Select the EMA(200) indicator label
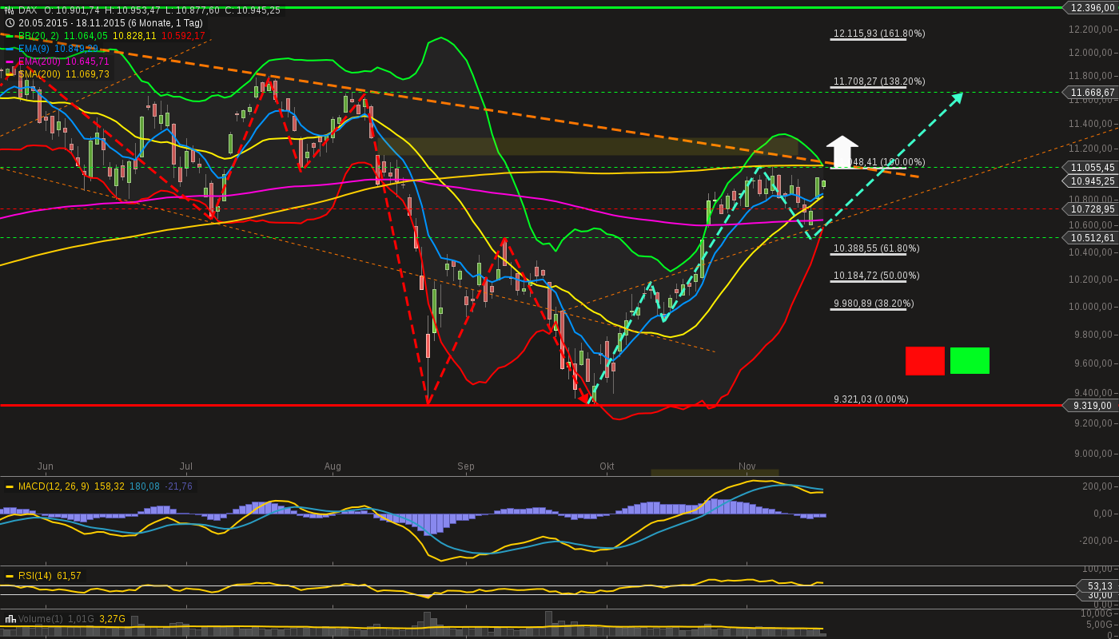Image resolution: width=1119 pixels, height=639 pixels. (x=40, y=62)
